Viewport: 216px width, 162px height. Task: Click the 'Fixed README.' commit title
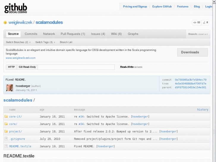(16, 80)
